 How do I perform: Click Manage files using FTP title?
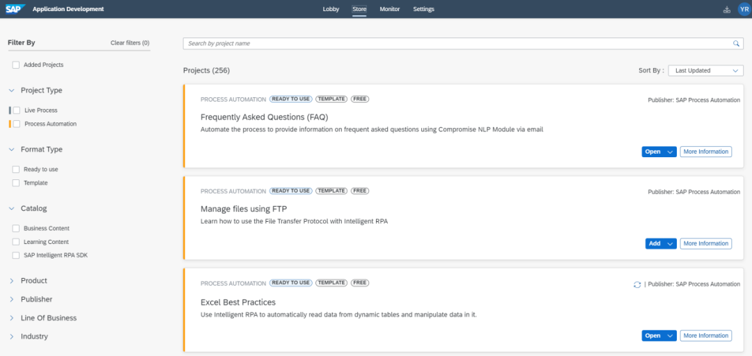244,209
